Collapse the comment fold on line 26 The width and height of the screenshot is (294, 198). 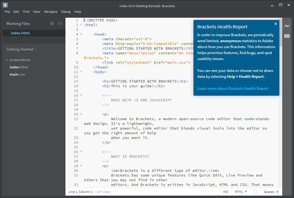coord(81,152)
